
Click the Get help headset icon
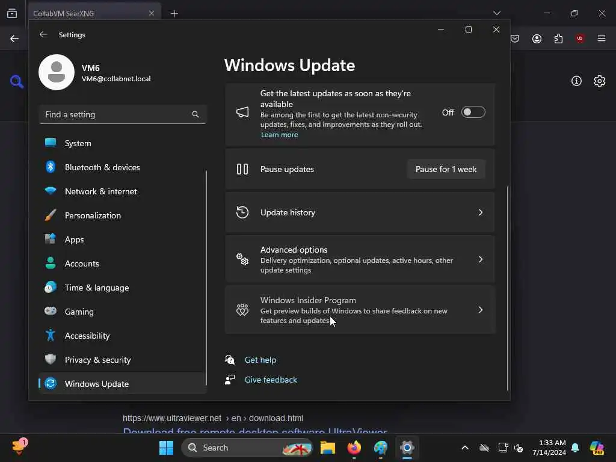pyautogui.click(x=230, y=360)
